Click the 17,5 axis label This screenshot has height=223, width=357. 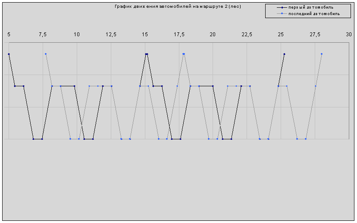[179, 34]
